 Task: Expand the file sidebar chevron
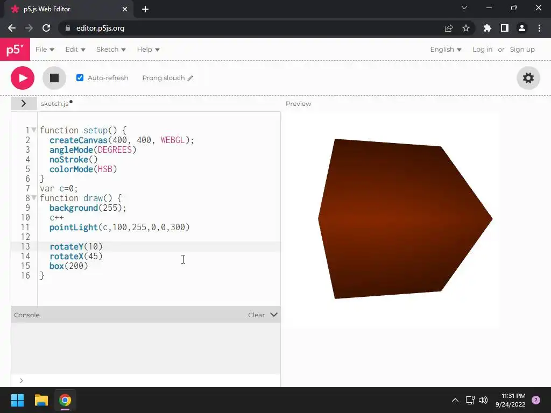pyautogui.click(x=24, y=103)
